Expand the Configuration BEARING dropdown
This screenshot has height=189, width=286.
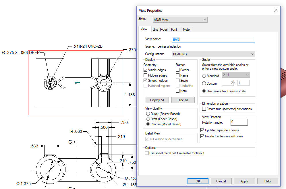[x=213, y=54]
